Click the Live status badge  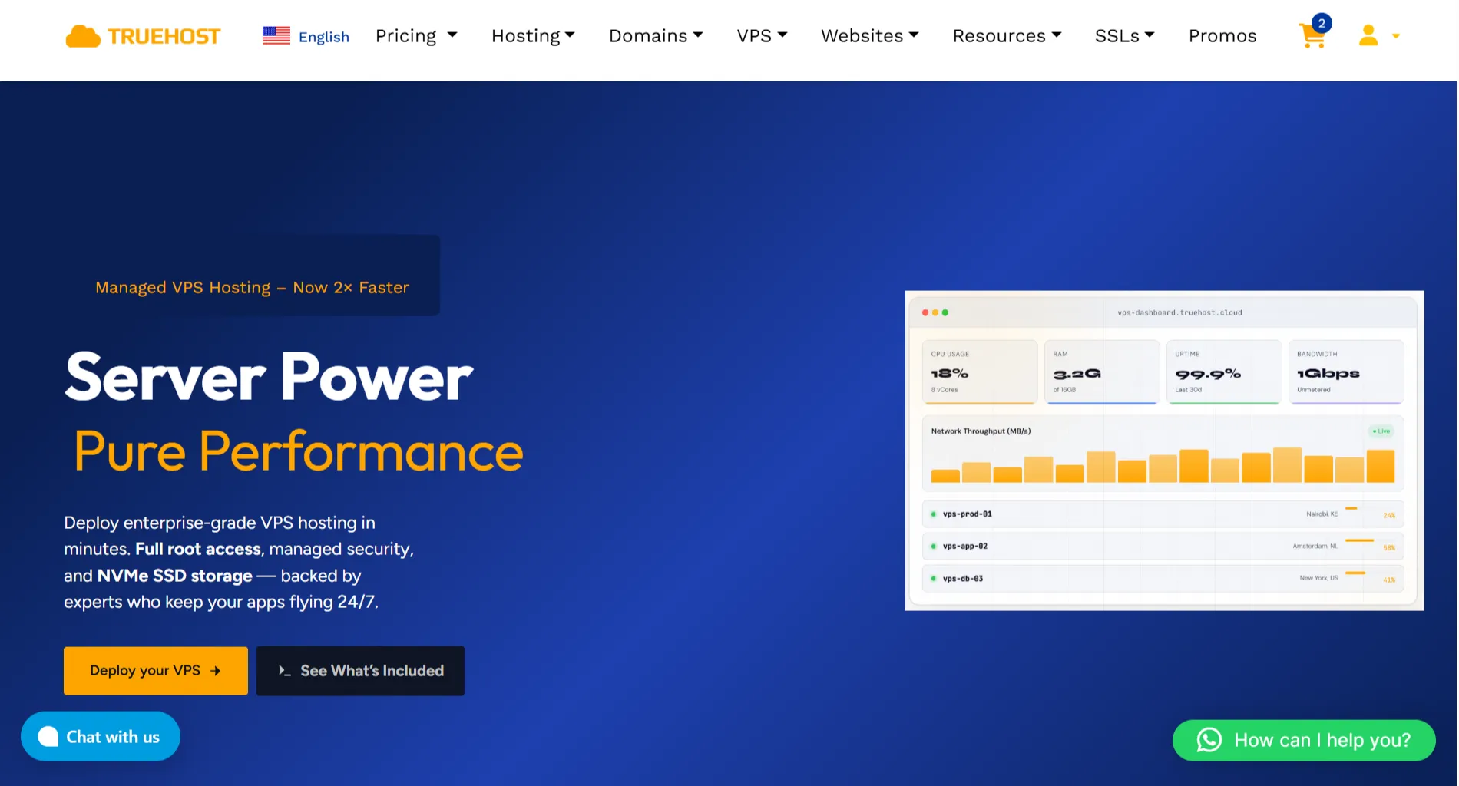tap(1381, 431)
